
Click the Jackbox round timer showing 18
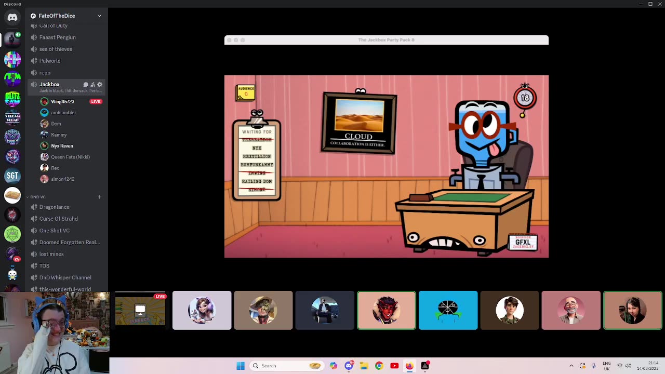tap(525, 98)
